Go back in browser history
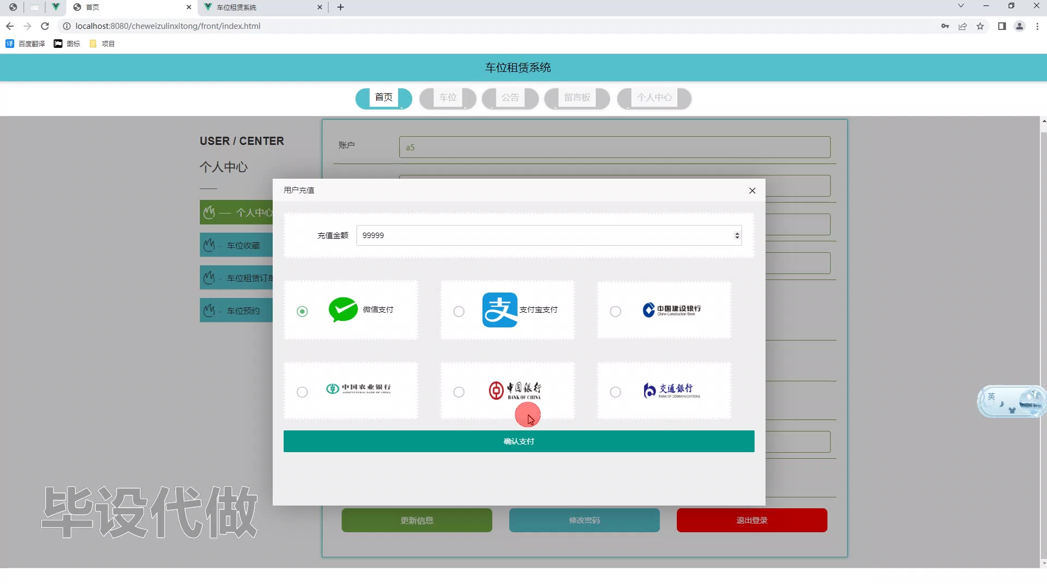1047x584 pixels. [10, 26]
